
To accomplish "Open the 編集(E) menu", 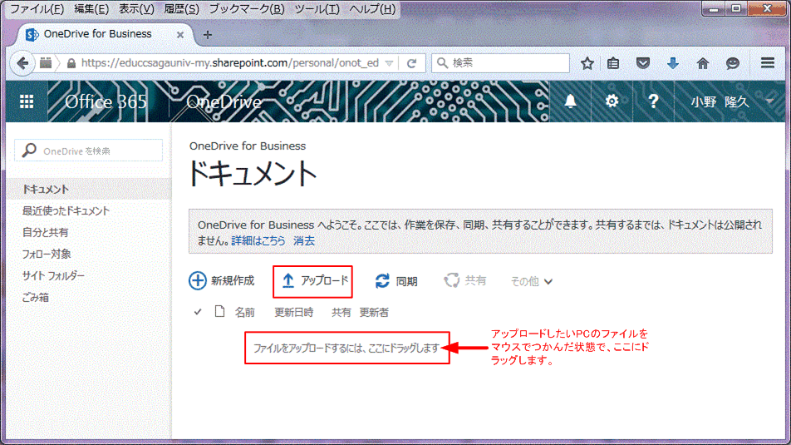I will click(x=91, y=9).
